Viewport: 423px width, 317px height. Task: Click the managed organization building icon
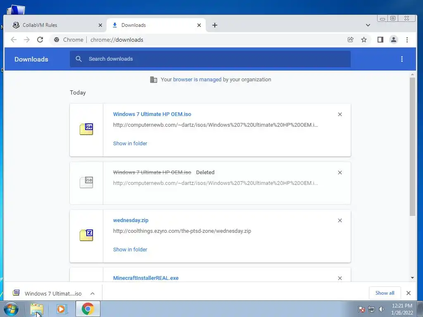[154, 80]
